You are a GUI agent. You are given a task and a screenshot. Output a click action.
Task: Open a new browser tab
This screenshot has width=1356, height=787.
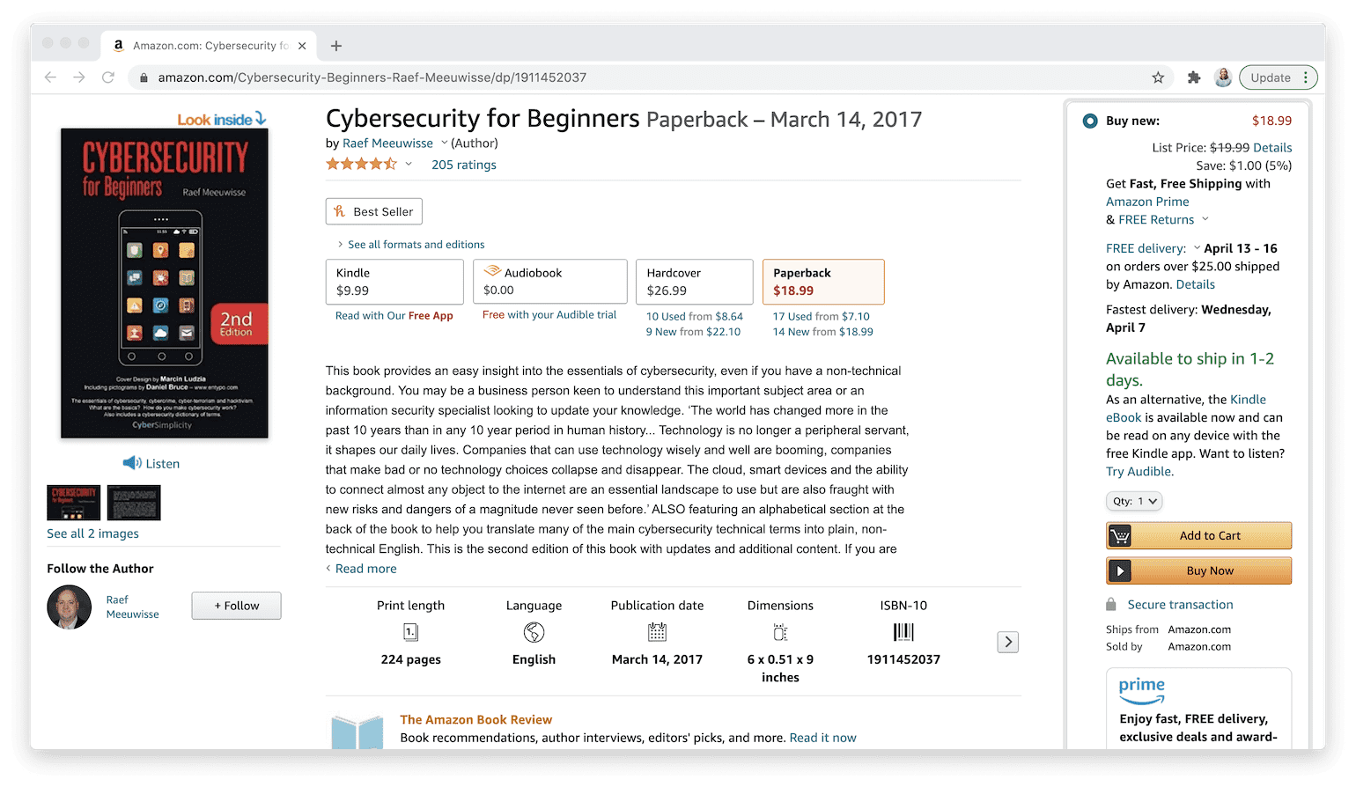point(336,46)
